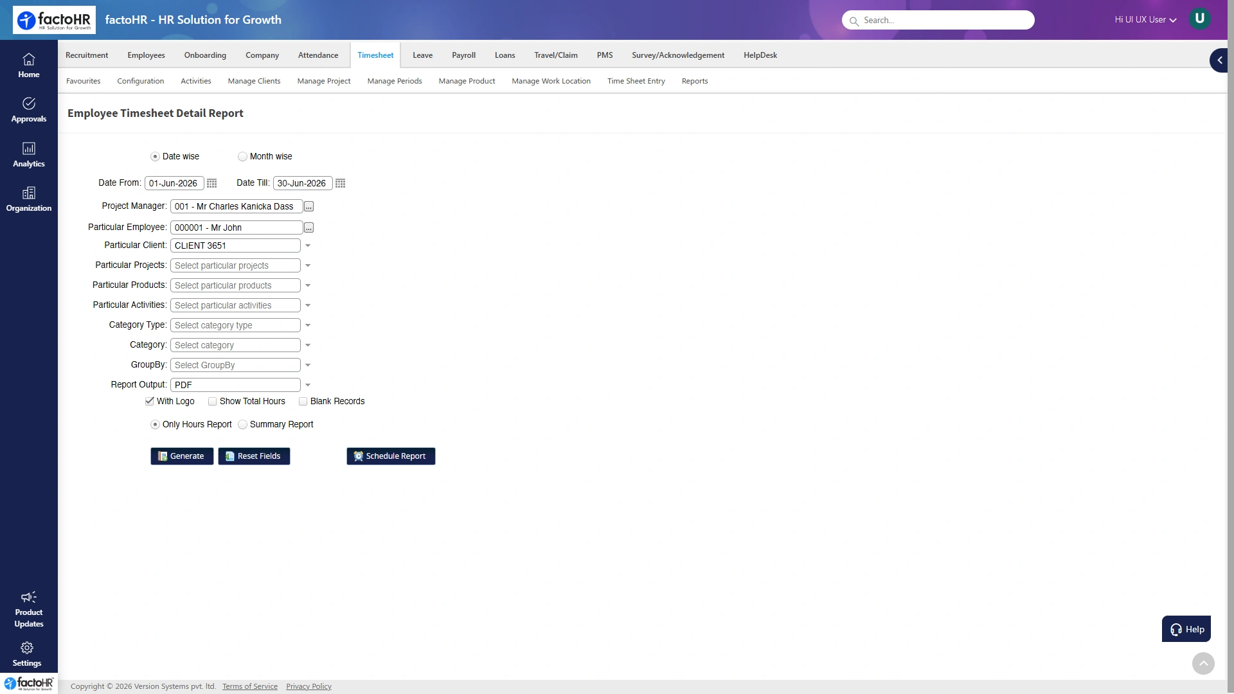This screenshot has width=1234, height=694.
Task: Select the Date wise radio button
Action: (x=155, y=157)
